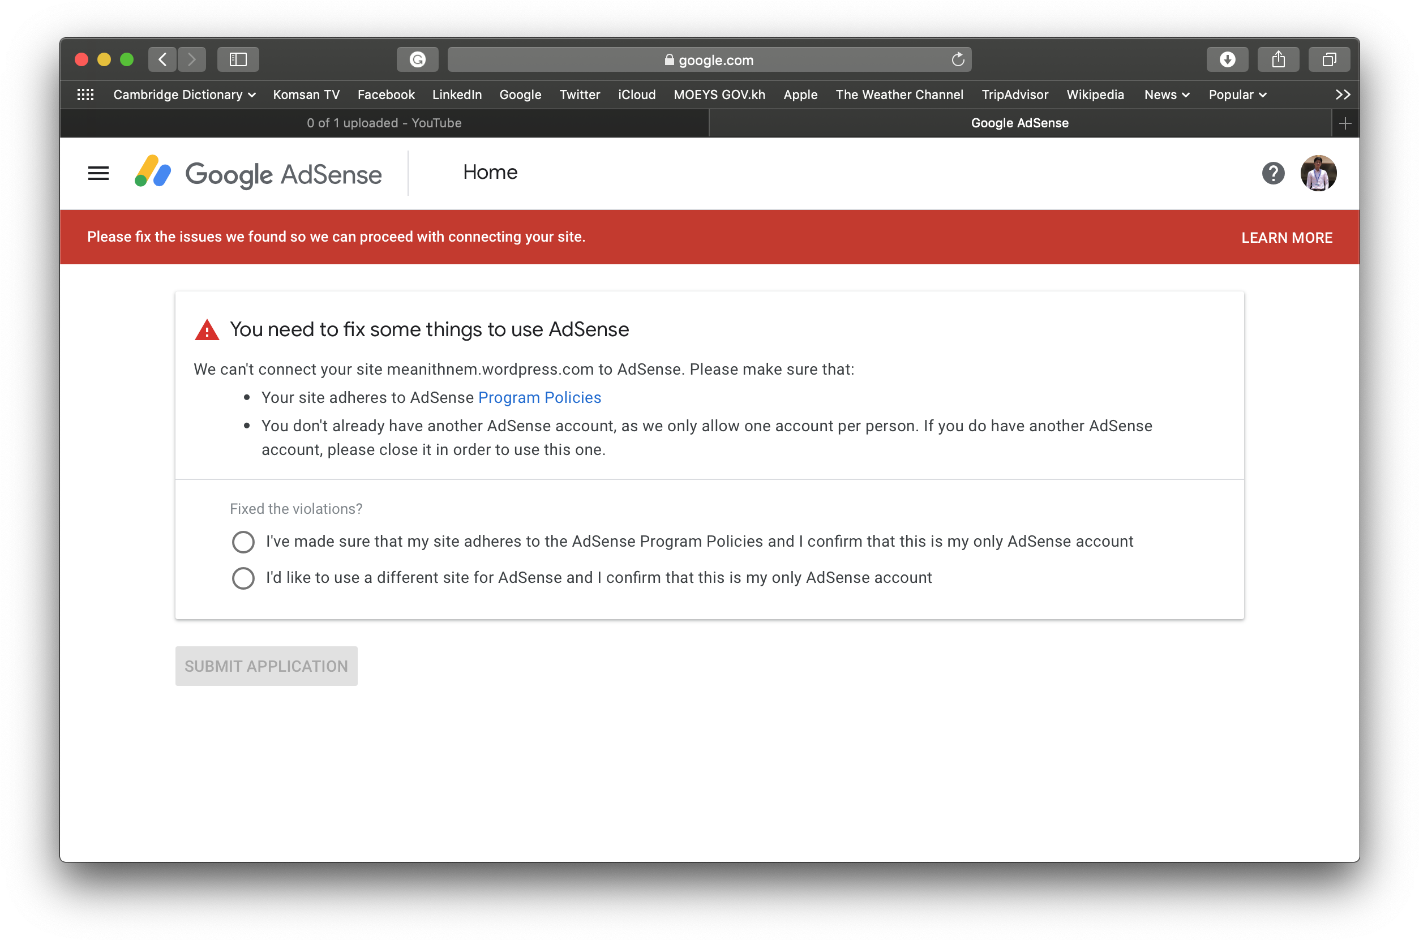Show hidden bookmarks with double chevron
The height and width of the screenshot is (940, 1419).
coord(1342,95)
